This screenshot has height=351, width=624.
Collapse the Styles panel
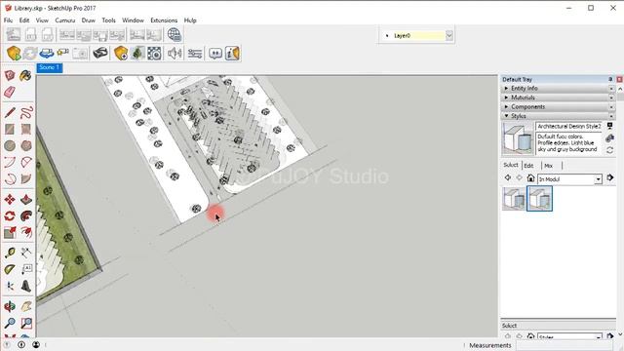pos(559,116)
